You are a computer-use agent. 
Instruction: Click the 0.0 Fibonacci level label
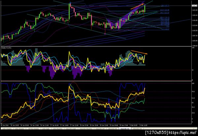pos(165,29)
